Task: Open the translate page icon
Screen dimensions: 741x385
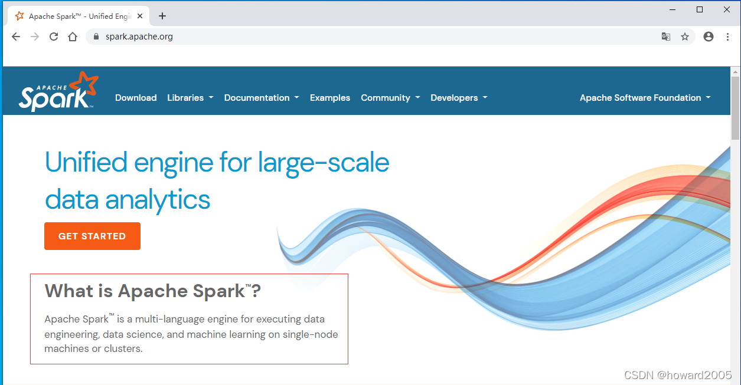Action: click(x=666, y=37)
